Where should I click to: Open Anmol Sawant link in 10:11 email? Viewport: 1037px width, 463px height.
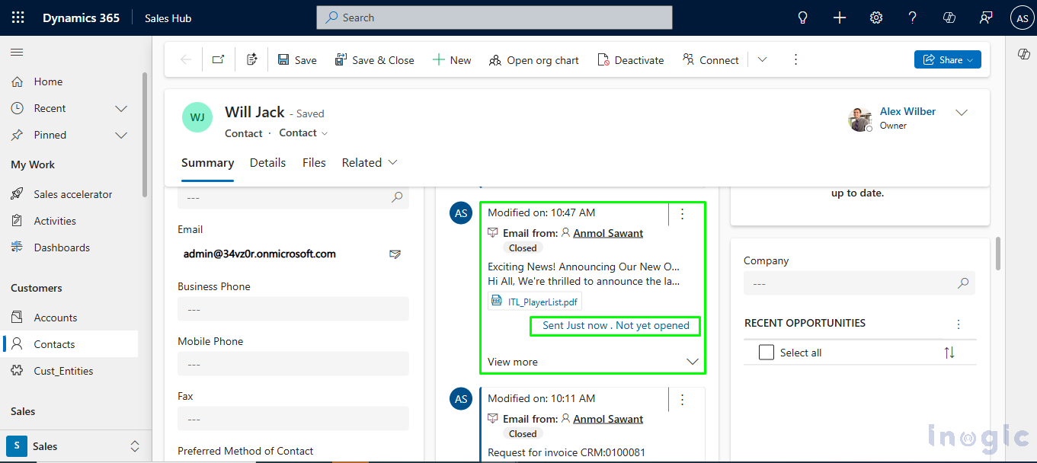tap(608, 419)
